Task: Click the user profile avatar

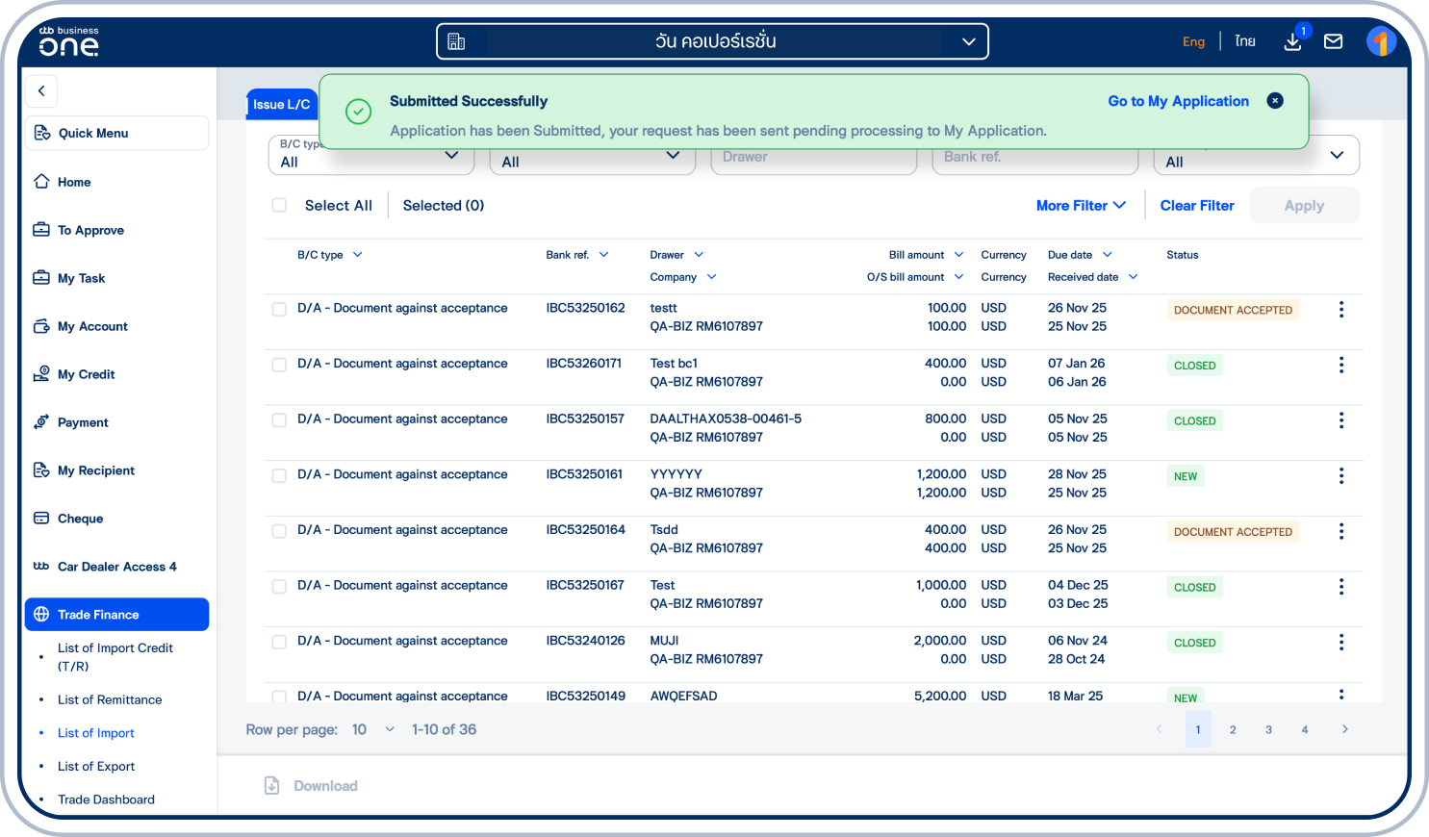Action: [1381, 41]
